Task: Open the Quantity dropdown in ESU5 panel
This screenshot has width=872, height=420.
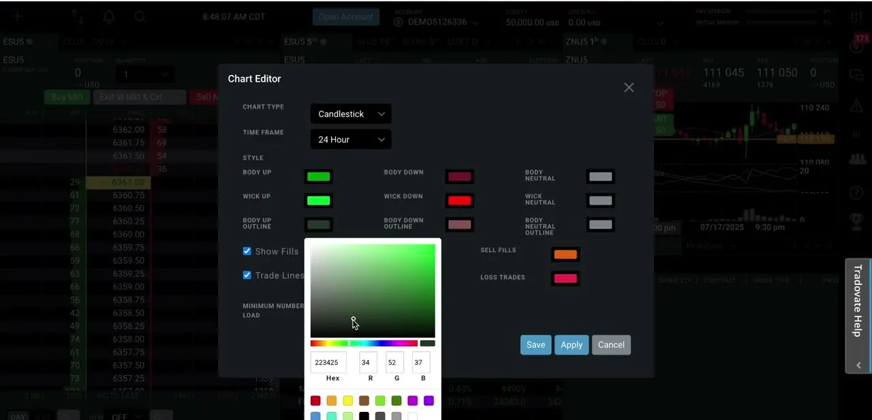Action: pyautogui.click(x=146, y=74)
